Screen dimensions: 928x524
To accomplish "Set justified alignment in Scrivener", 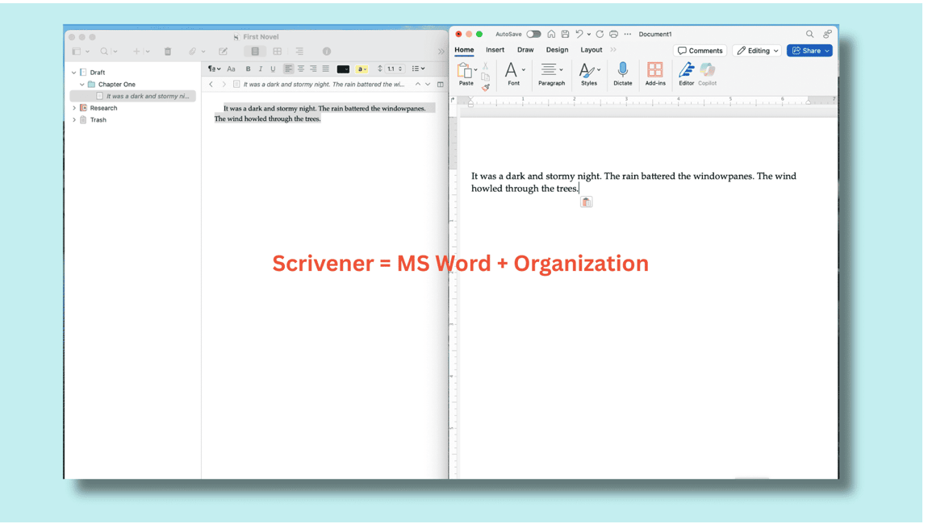I will [x=325, y=69].
